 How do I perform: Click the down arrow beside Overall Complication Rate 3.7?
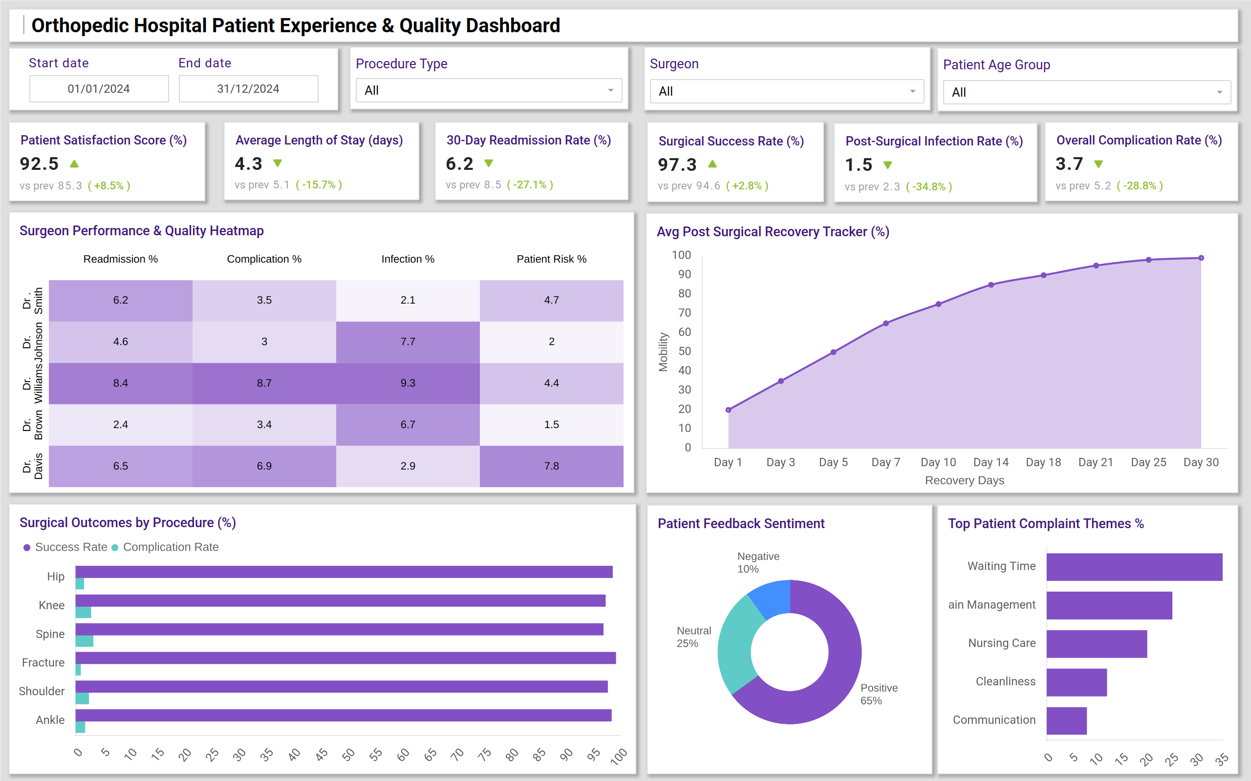pos(1099,164)
